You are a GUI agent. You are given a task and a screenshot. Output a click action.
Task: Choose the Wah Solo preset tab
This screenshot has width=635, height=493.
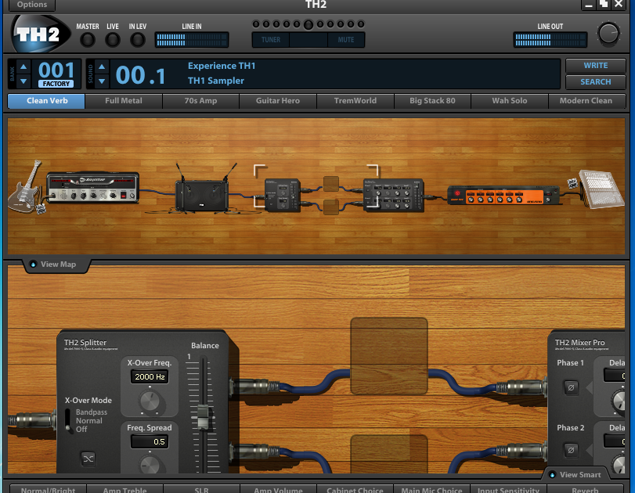(x=510, y=101)
